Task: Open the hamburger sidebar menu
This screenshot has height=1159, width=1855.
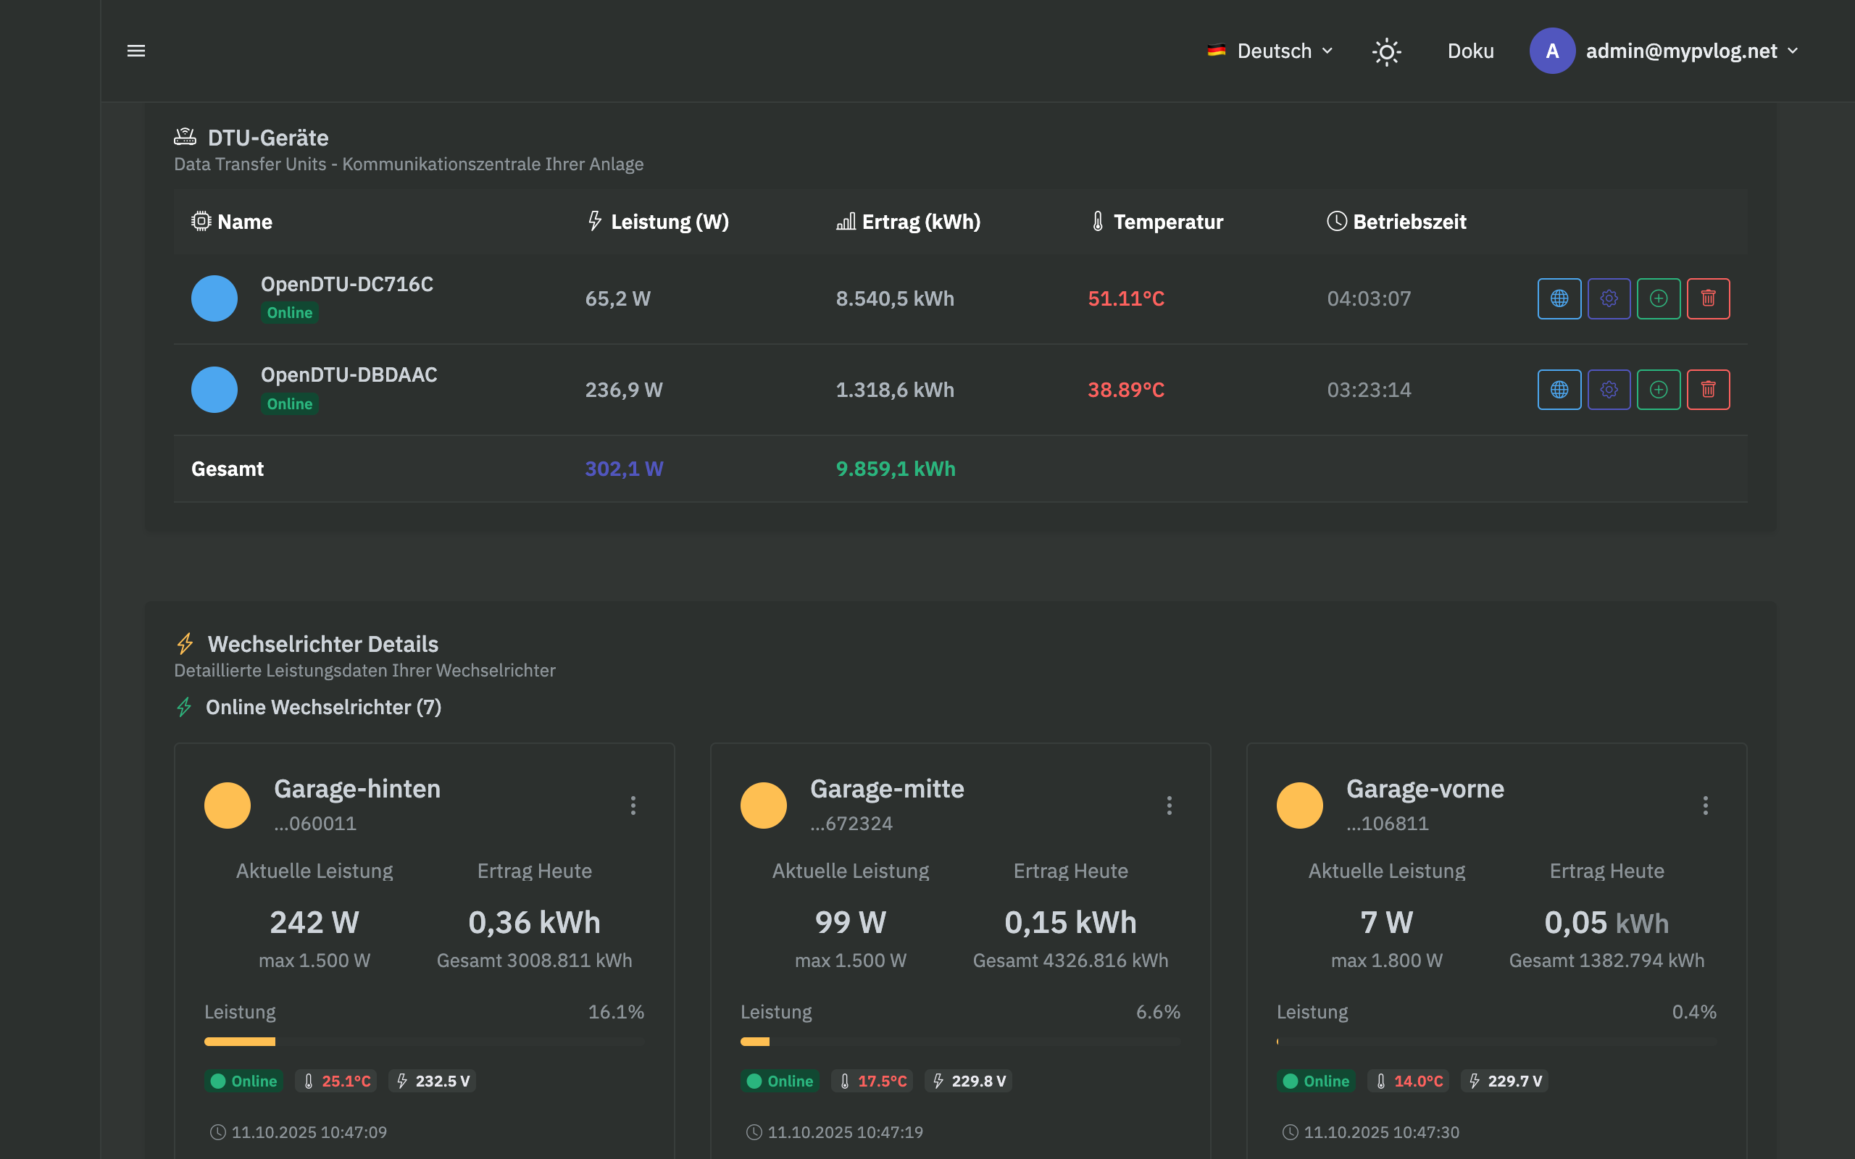Action: click(x=136, y=51)
